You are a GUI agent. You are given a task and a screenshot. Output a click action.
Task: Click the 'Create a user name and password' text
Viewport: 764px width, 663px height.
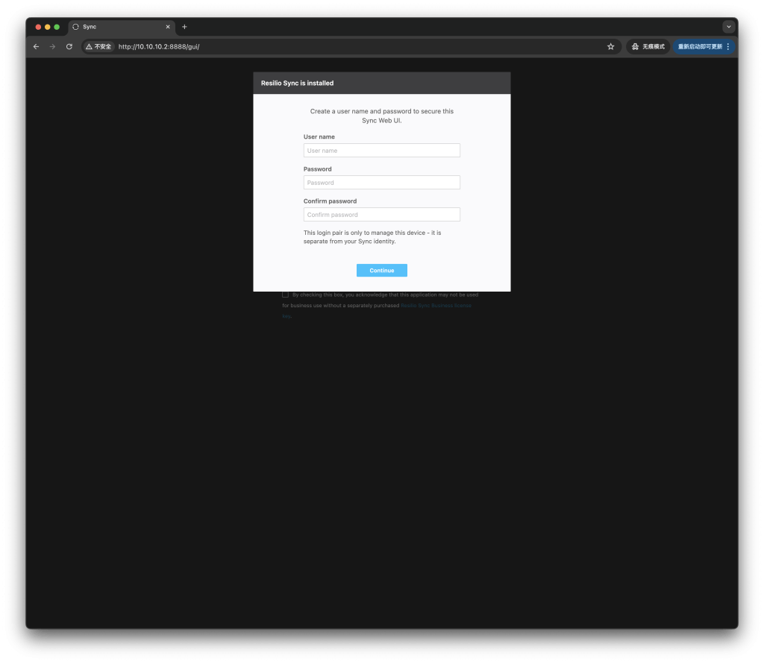(x=381, y=116)
